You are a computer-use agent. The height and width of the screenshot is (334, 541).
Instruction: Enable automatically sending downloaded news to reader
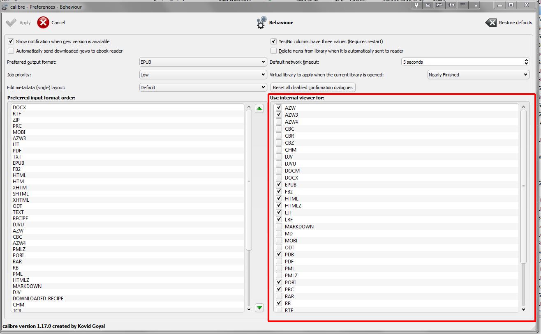(x=11, y=51)
